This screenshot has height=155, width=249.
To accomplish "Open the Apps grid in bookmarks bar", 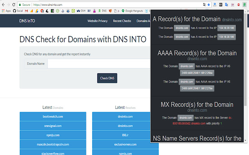I will tap(6, 11).
